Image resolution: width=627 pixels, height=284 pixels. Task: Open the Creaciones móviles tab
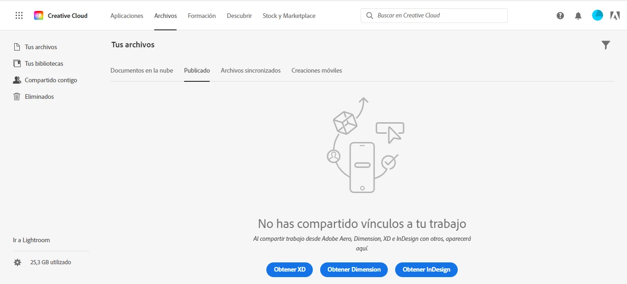click(x=316, y=70)
